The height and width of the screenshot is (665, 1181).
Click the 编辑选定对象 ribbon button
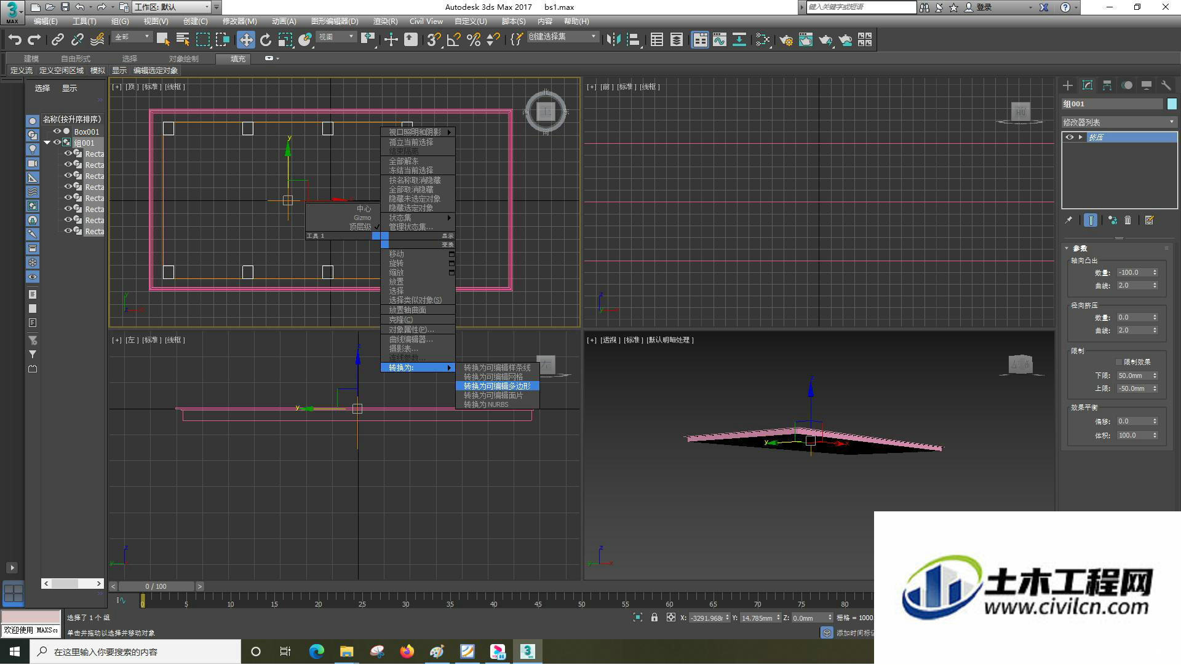click(156, 71)
